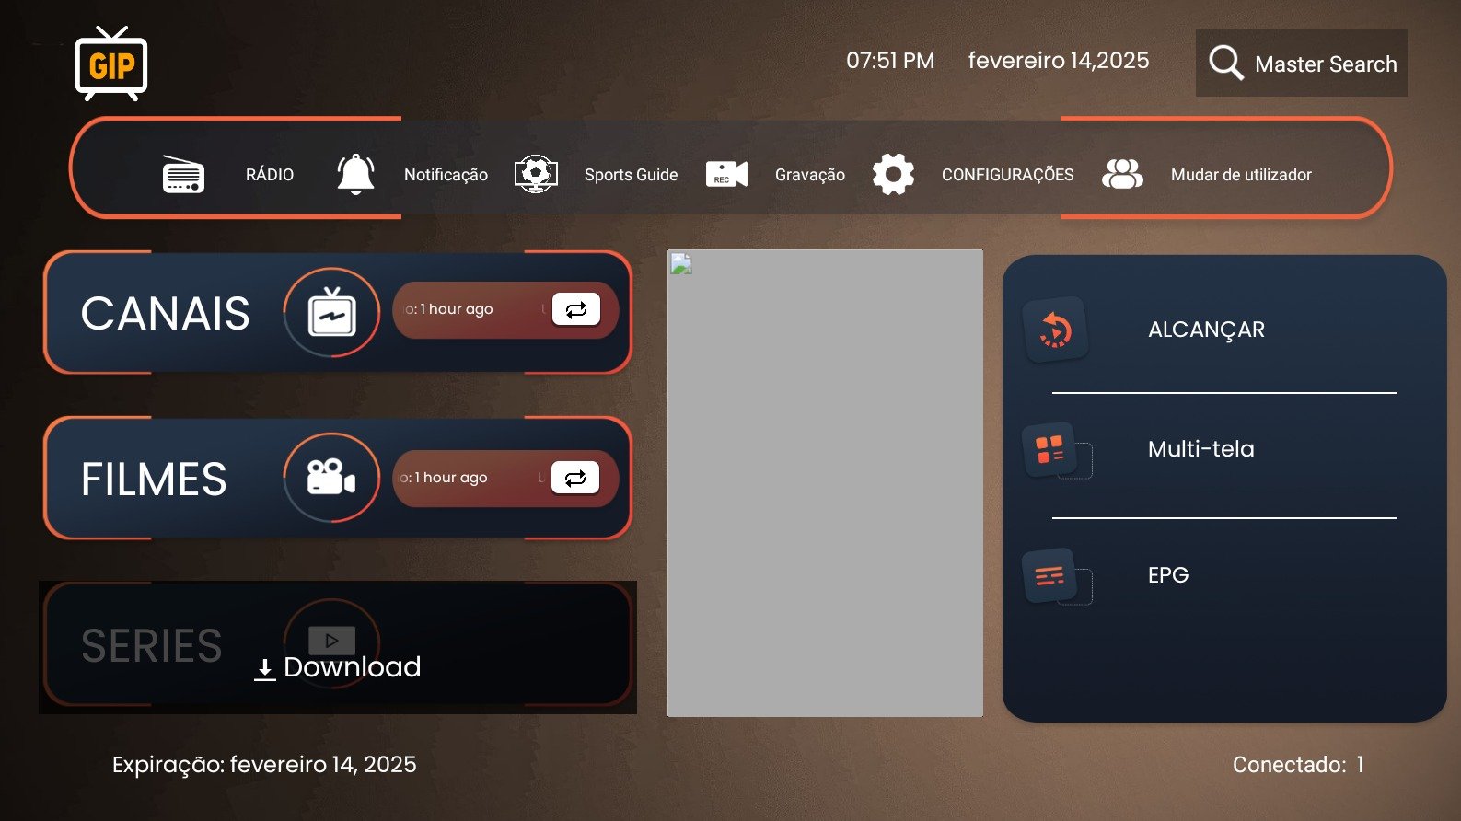Click the notification bell icon
Viewport: 1461px width, 821px height.
[x=355, y=174]
